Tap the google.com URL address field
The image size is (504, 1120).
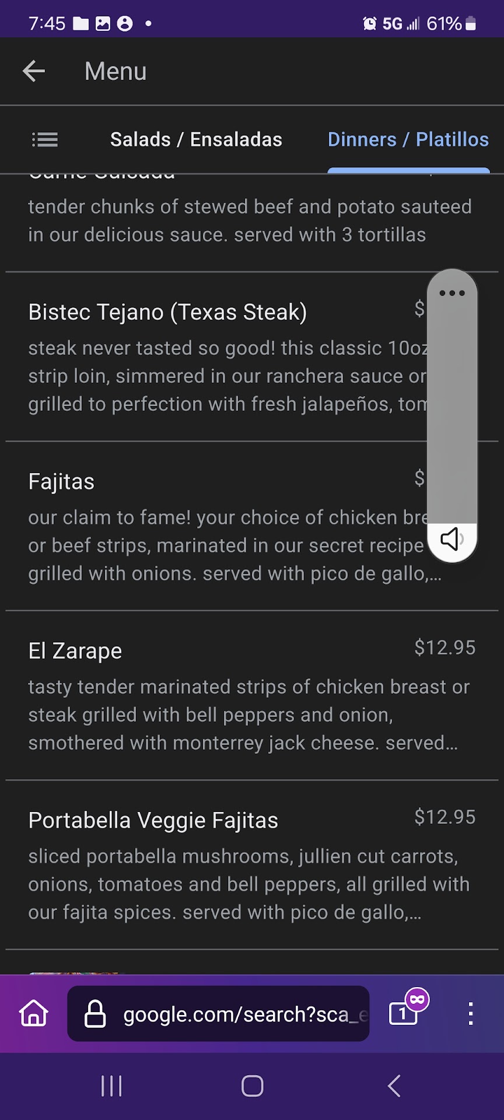tap(245, 1014)
